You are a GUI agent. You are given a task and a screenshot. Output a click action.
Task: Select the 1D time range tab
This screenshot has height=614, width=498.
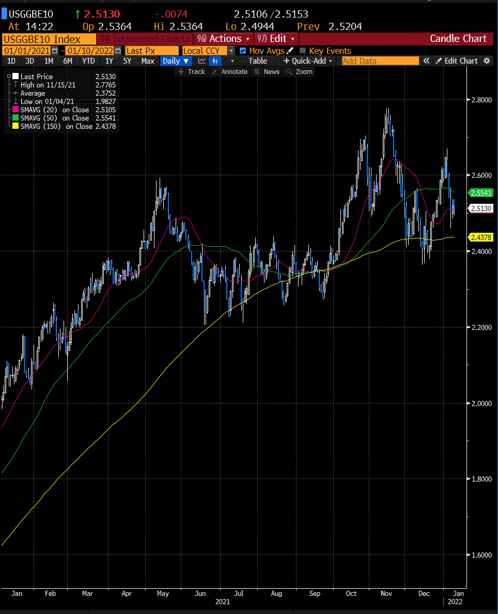pos(11,61)
